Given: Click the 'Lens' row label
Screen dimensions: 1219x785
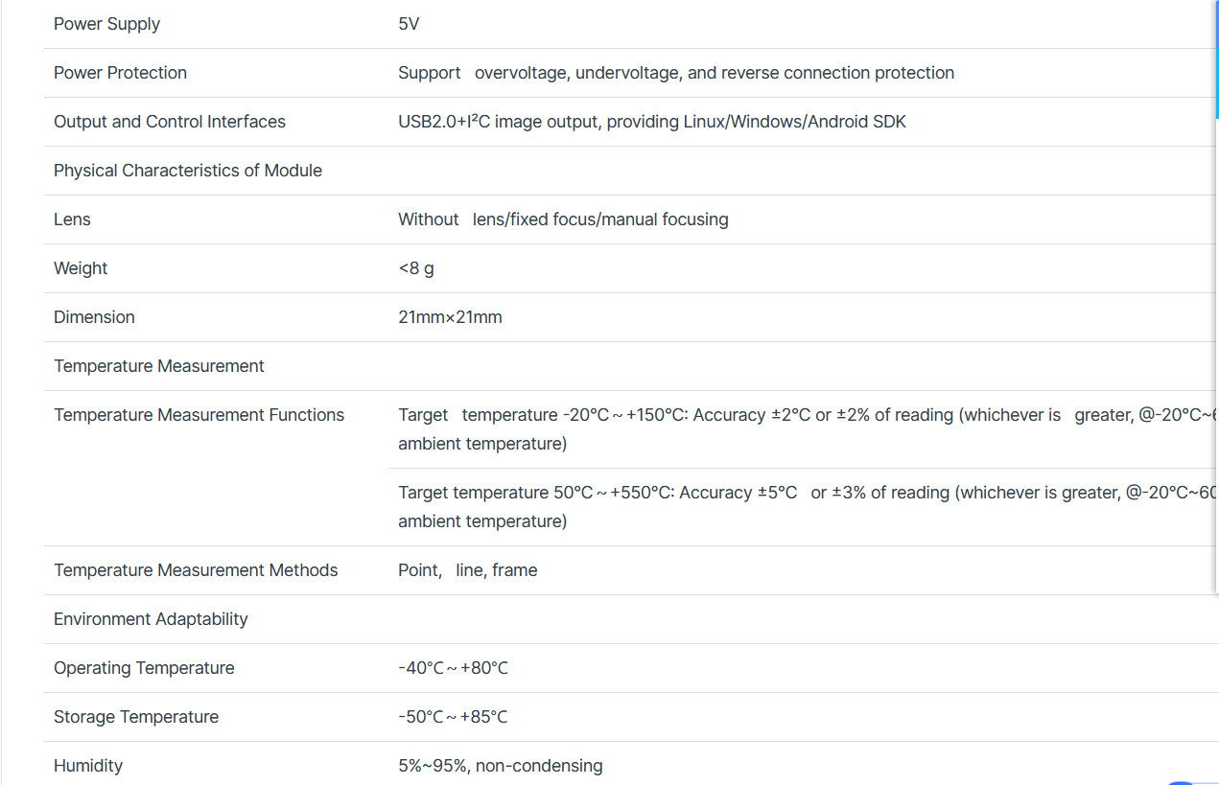Looking at the screenshot, I should (x=72, y=219).
